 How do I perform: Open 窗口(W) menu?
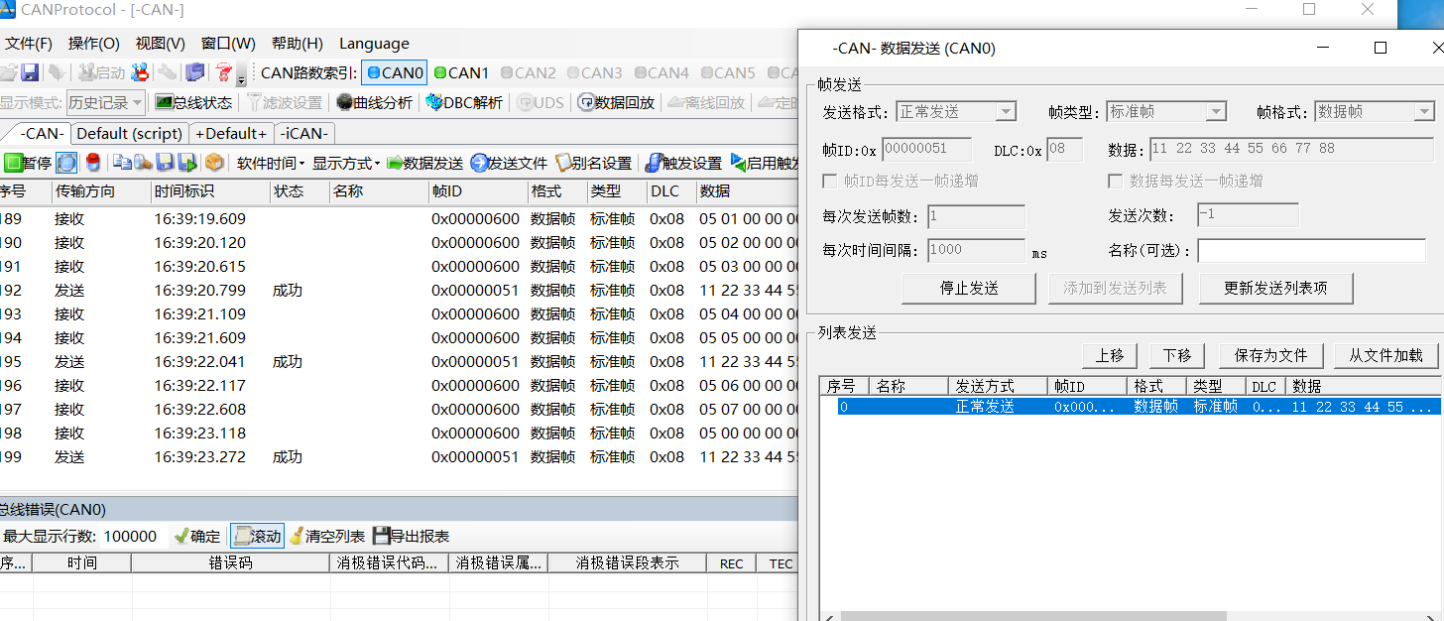228,44
